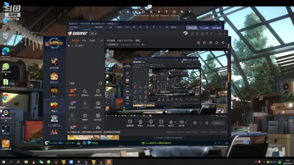
Task: Mute the 扬声器 speaker
Action: [x=182, y=123]
